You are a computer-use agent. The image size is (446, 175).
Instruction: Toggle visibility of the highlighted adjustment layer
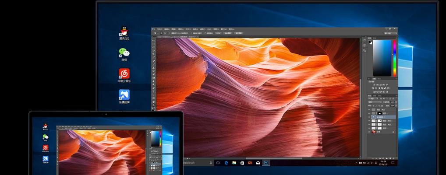tap(369, 117)
